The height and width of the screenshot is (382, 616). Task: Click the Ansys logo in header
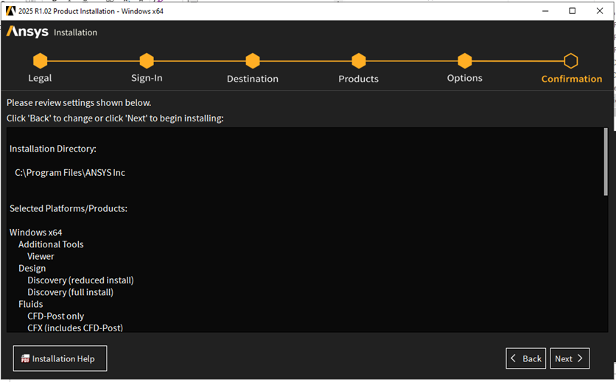27,32
